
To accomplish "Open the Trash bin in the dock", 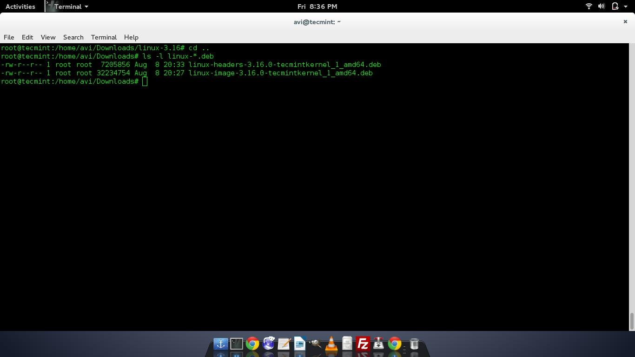I will tap(414, 344).
